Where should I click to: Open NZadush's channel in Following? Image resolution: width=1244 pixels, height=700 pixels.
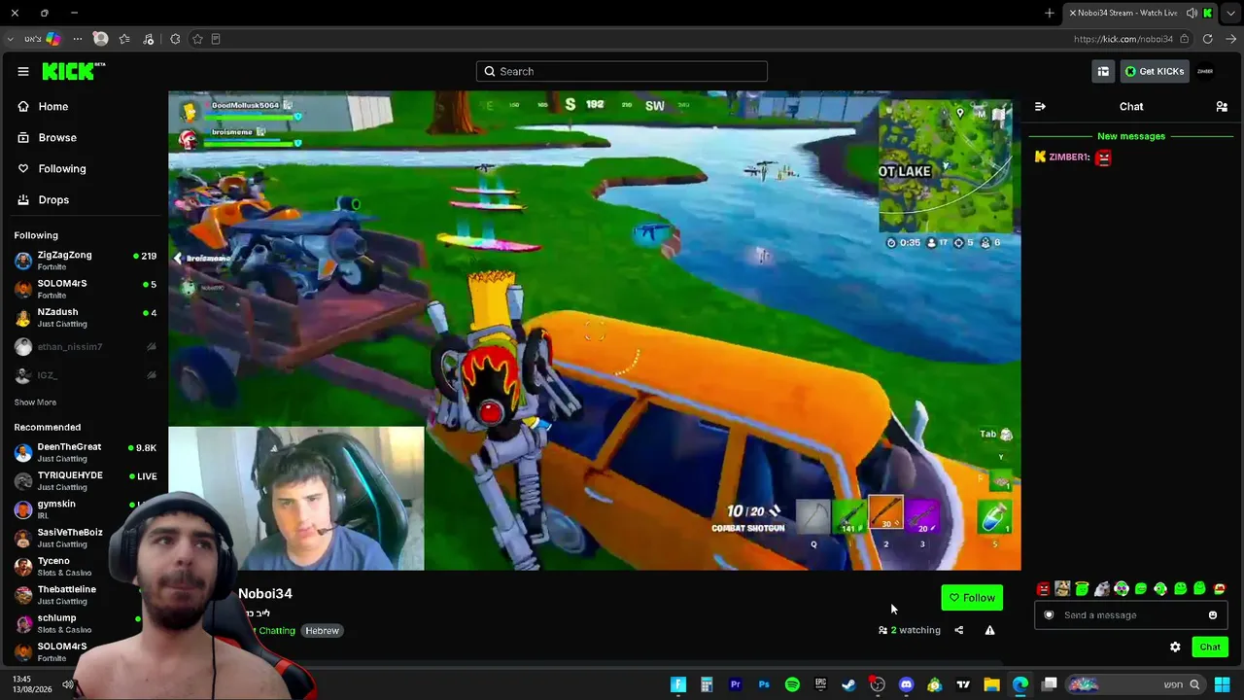(x=84, y=317)
